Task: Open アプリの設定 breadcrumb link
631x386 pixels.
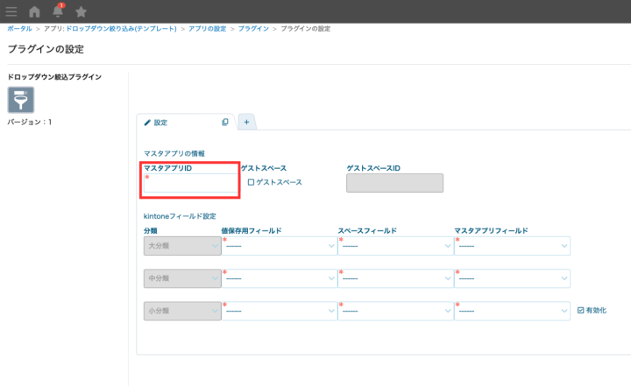Action: (x=209, y=29)
